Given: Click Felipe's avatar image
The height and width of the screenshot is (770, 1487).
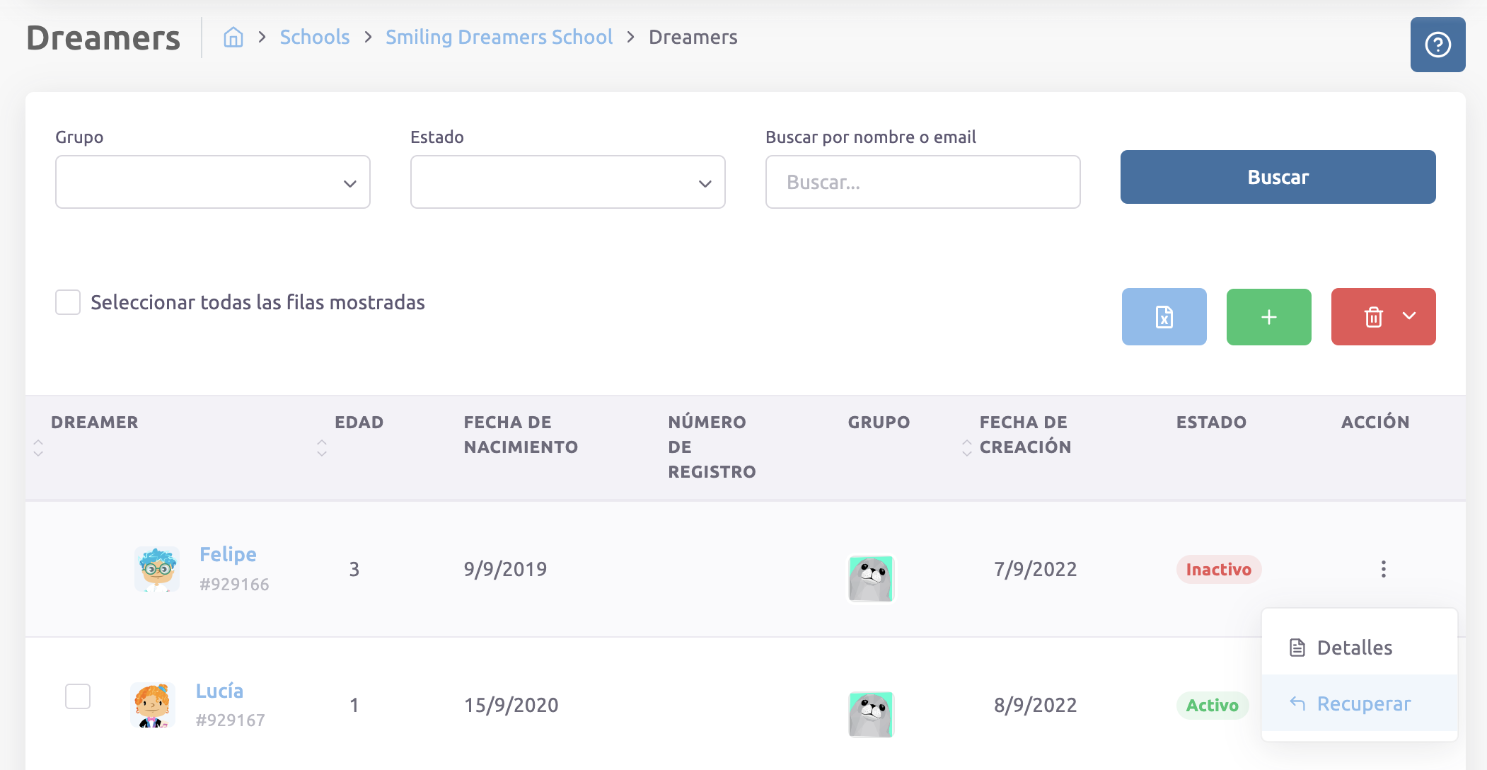Looking at the screenshot, I should (157, 569).
